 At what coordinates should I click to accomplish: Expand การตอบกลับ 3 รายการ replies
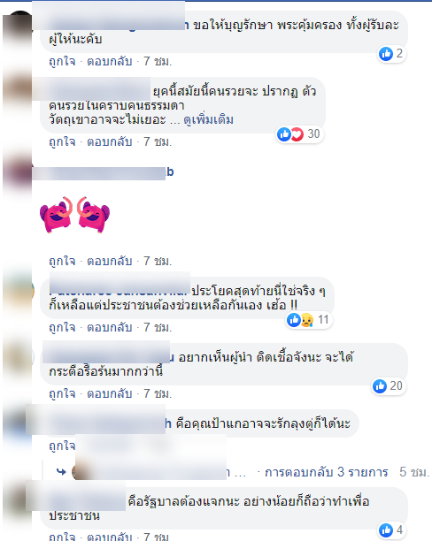click(x=327, y=472)
